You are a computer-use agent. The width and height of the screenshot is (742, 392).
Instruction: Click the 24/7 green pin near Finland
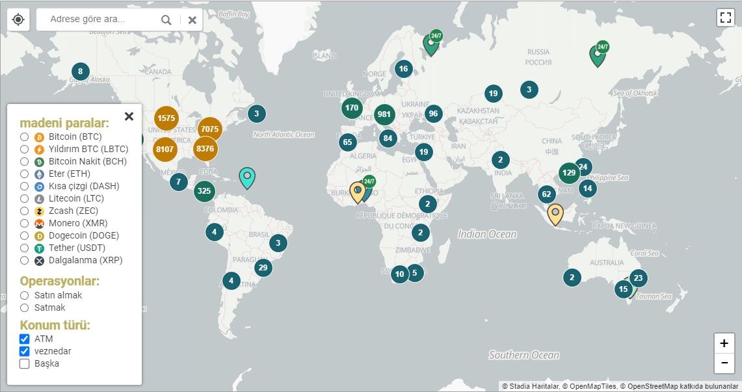click(x=431, y=44)
